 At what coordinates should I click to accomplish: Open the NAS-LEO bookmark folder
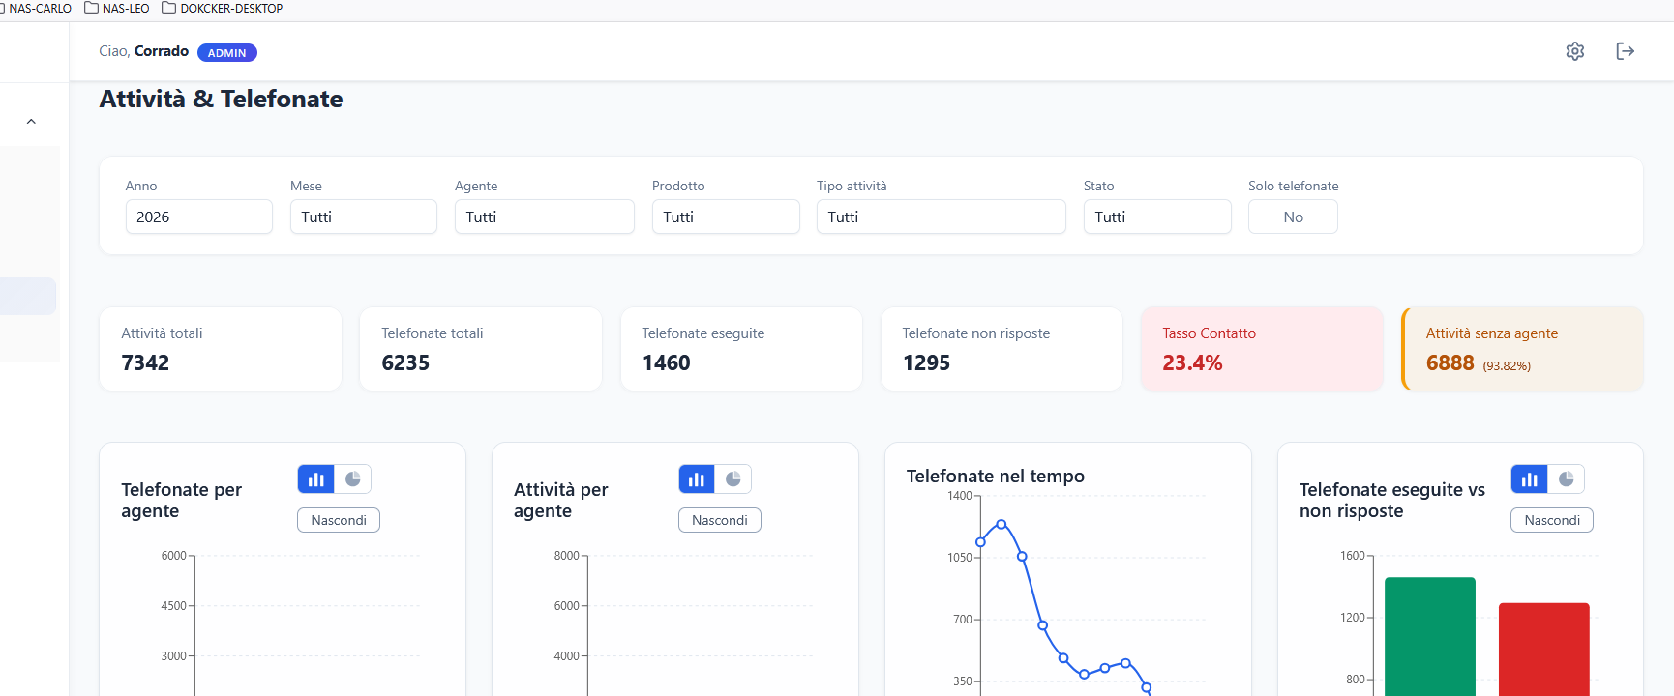click(x=117, y=9)
